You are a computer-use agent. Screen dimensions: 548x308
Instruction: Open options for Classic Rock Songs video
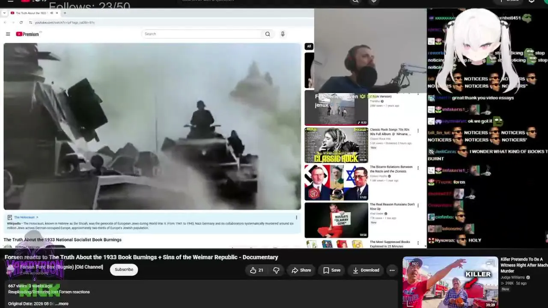[418, 131]
